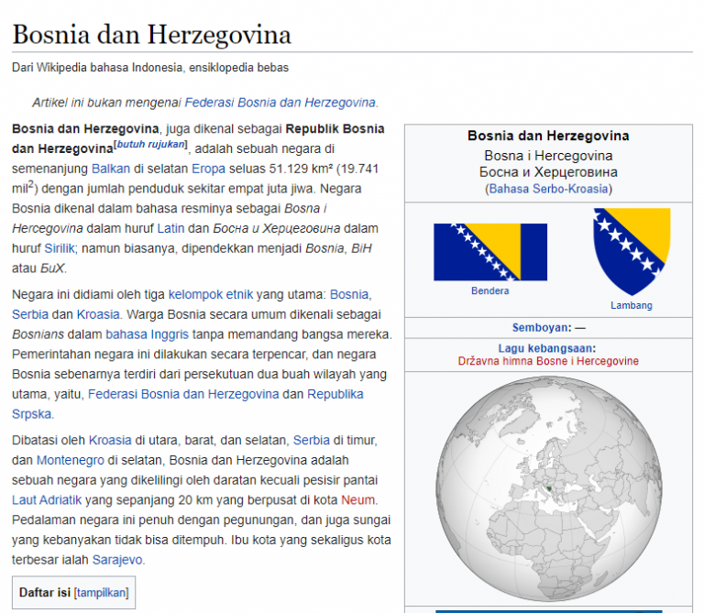
Task: Click the Bosnia flag image
Action: coord(490,252)
